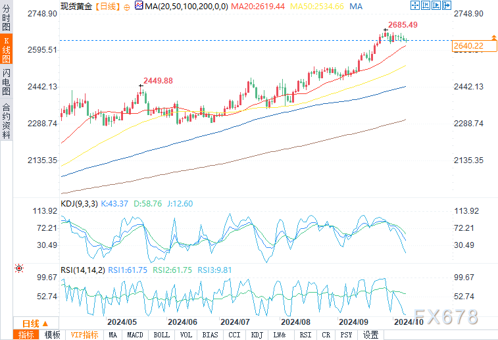Select the 模板 tab at the bottom

[53, 335]
